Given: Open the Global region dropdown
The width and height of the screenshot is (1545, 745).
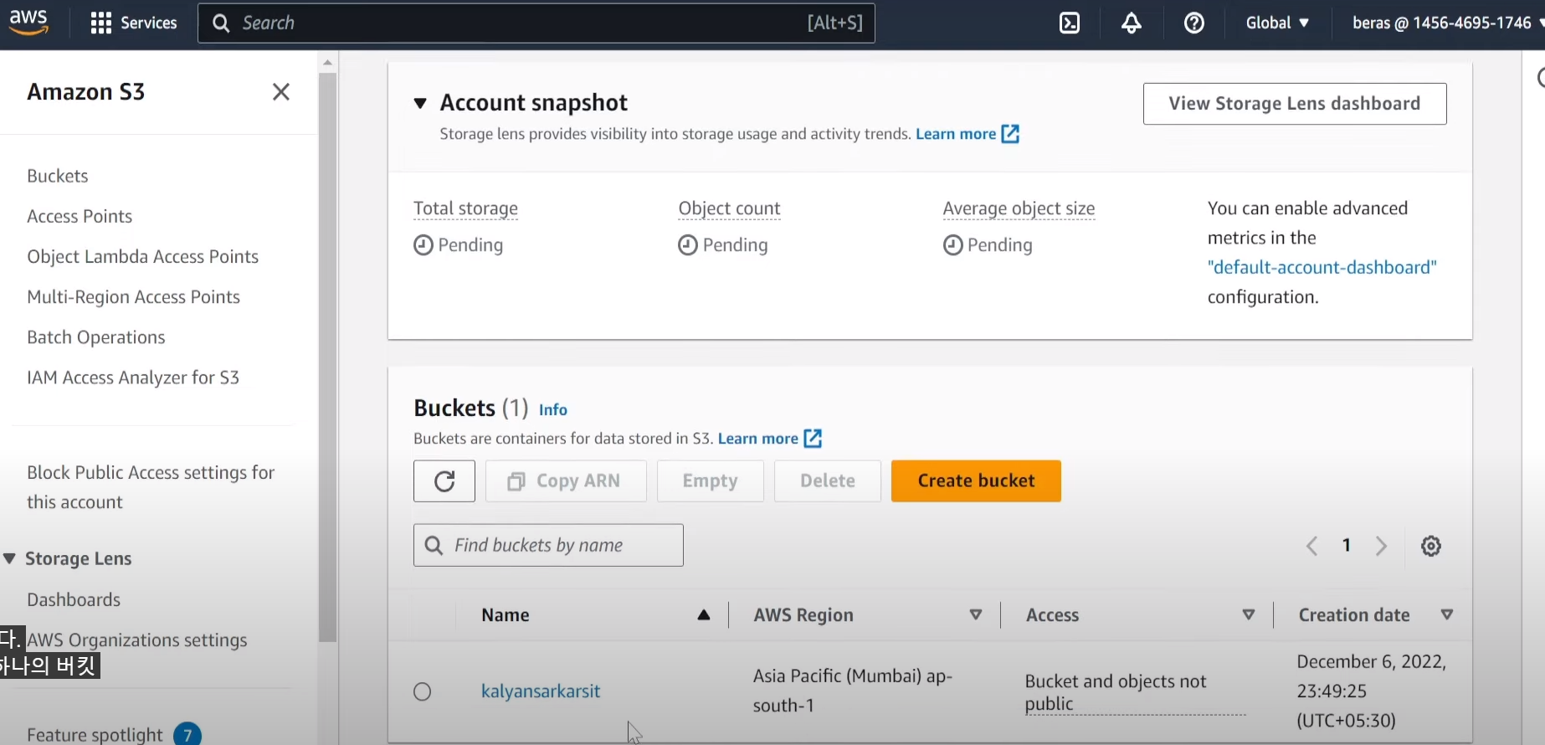Looking at the screenshot, I should (1277, 23).
